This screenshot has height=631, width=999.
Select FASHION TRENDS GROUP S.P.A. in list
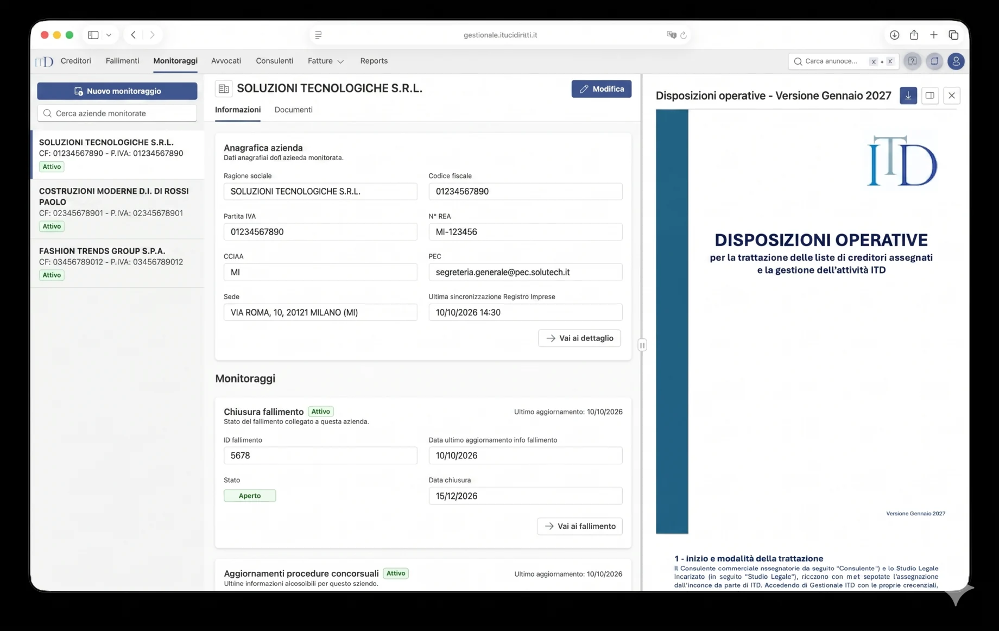118,263
